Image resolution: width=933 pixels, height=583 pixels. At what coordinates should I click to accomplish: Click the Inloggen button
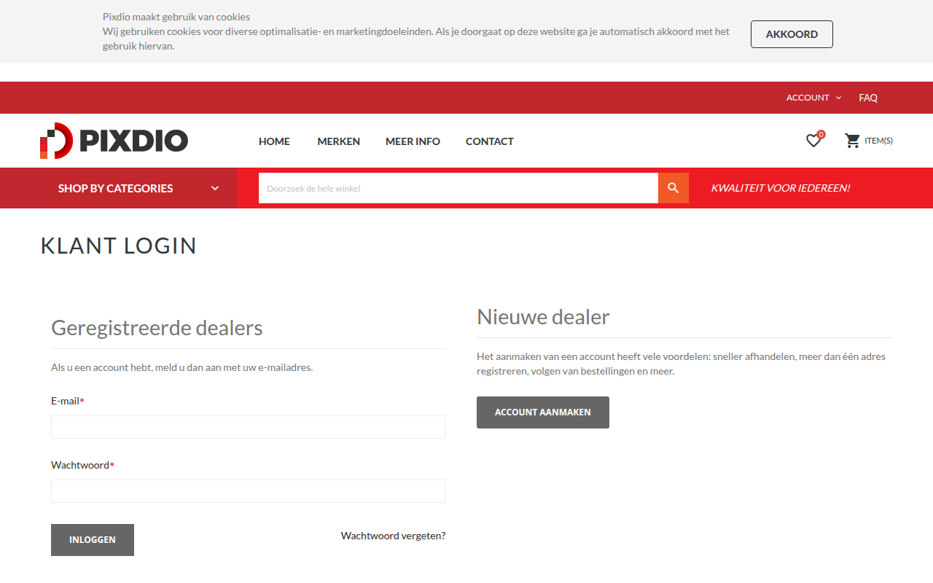93,540
